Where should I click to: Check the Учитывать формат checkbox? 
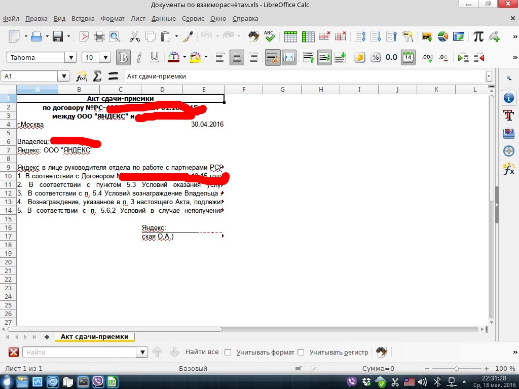228,353
